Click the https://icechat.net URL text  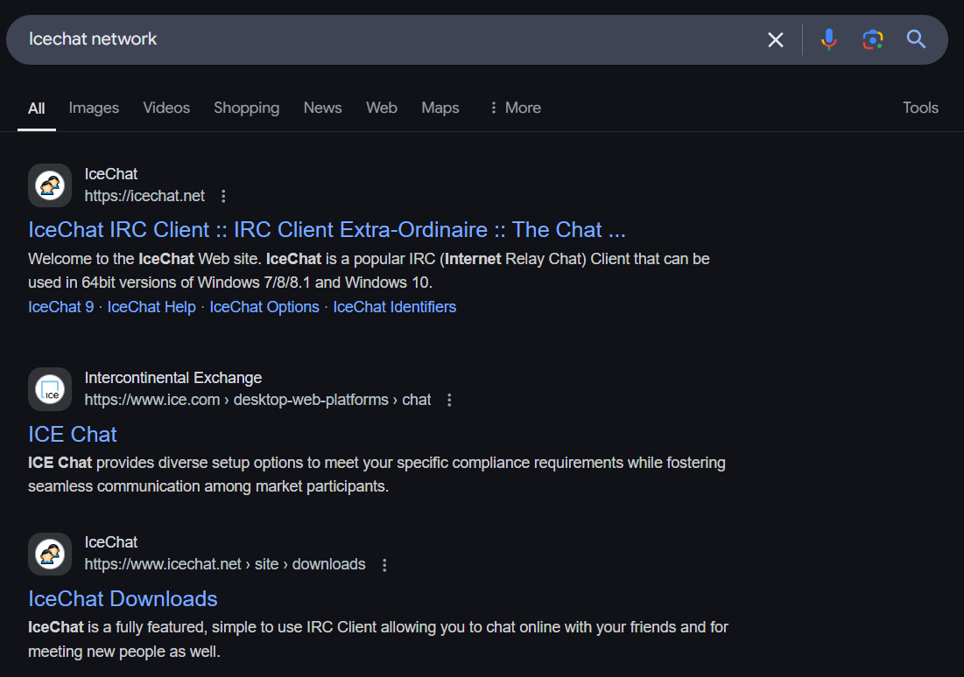pos(144,196)
